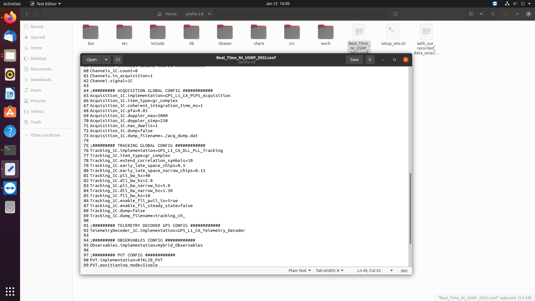Click the Open button in gedit
This screenshot has height=301, width=535.
coord(91,60)
